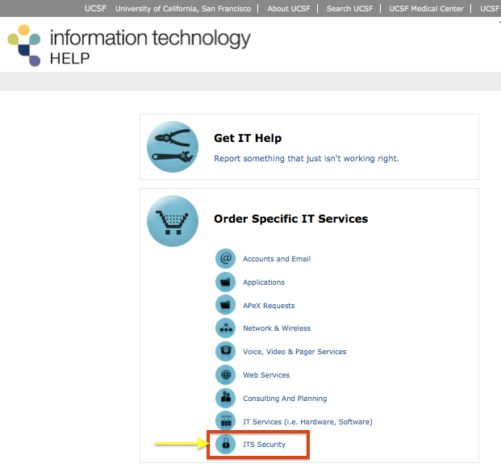Screen dimensions: 501x472
Task: Open the Accounts and Email link
Action: (277, 259)
